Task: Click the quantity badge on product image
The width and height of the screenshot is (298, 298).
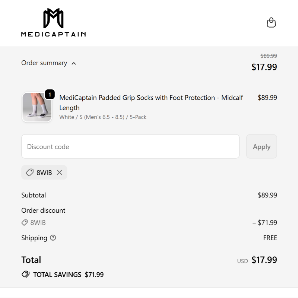Action: 50,95
